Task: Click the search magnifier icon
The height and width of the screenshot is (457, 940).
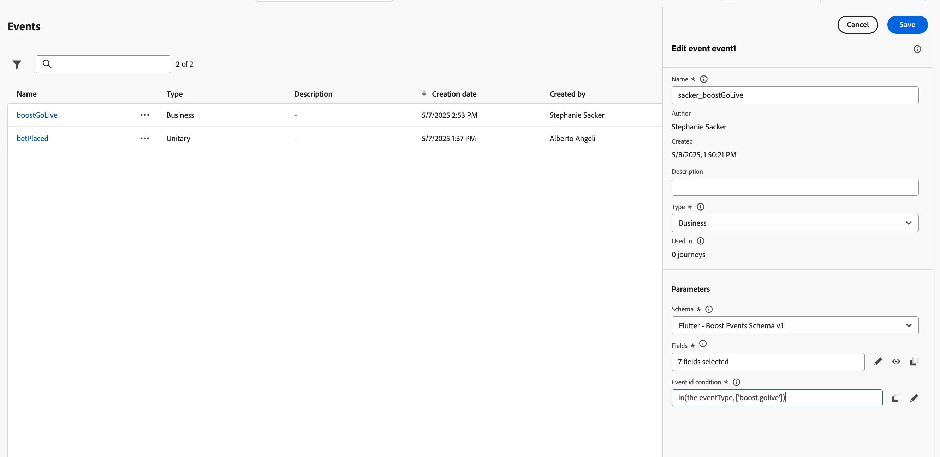Action: [x=47, y=64]
